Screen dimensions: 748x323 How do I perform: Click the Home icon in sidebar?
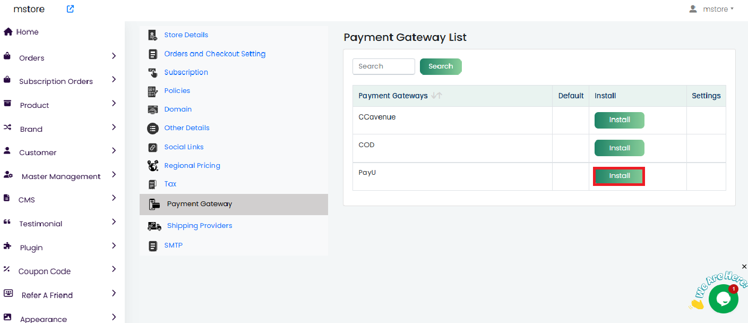pyautogui.click(x=8, y=32)
